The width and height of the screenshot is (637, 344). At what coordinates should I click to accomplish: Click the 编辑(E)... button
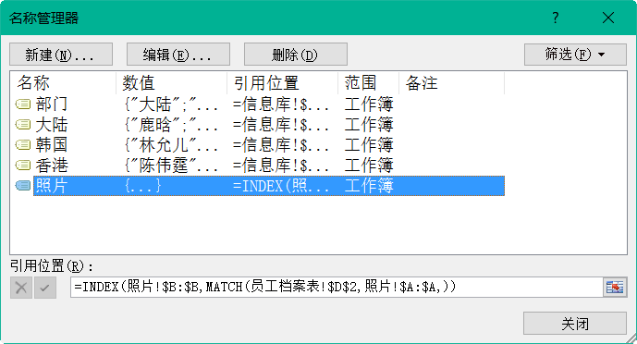point(178,55)
